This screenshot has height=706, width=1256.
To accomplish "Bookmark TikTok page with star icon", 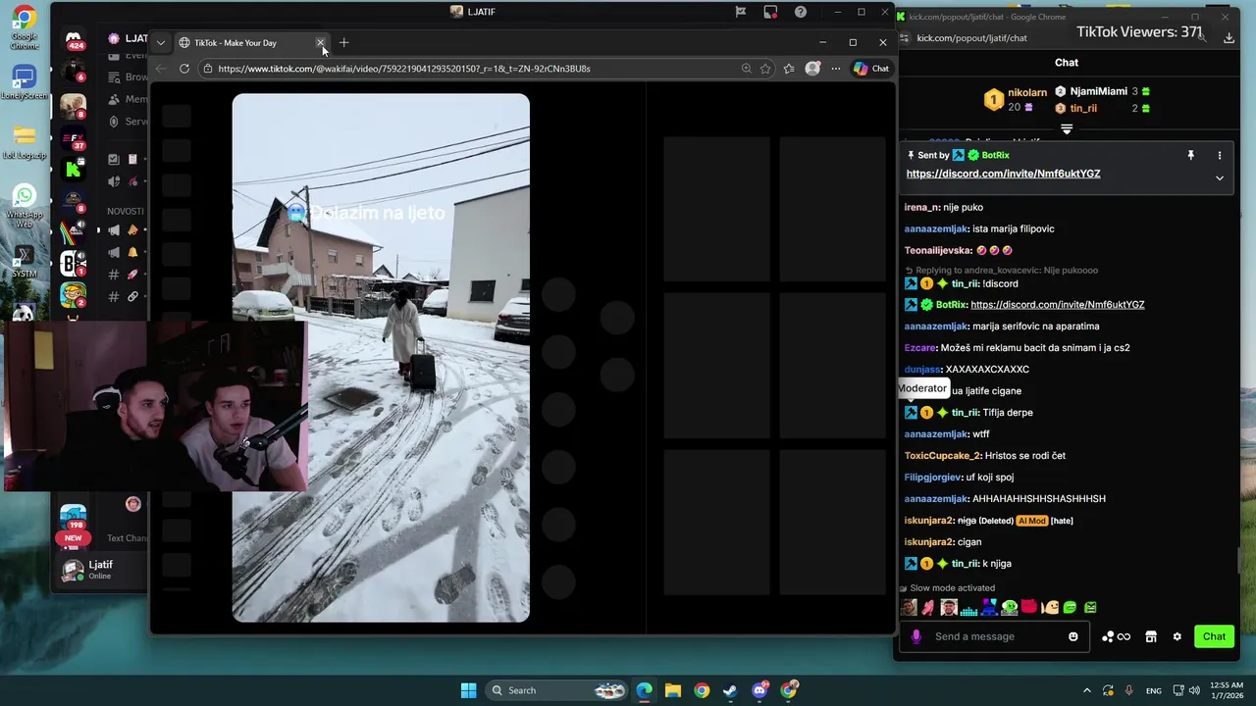I will pyautogui.click(x=765, y=69).
